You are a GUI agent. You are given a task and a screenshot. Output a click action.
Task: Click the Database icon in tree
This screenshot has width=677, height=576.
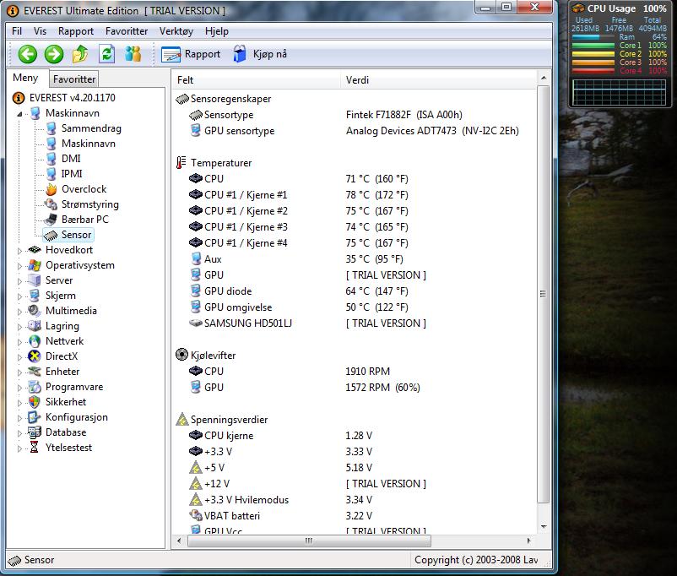(34, 432)
